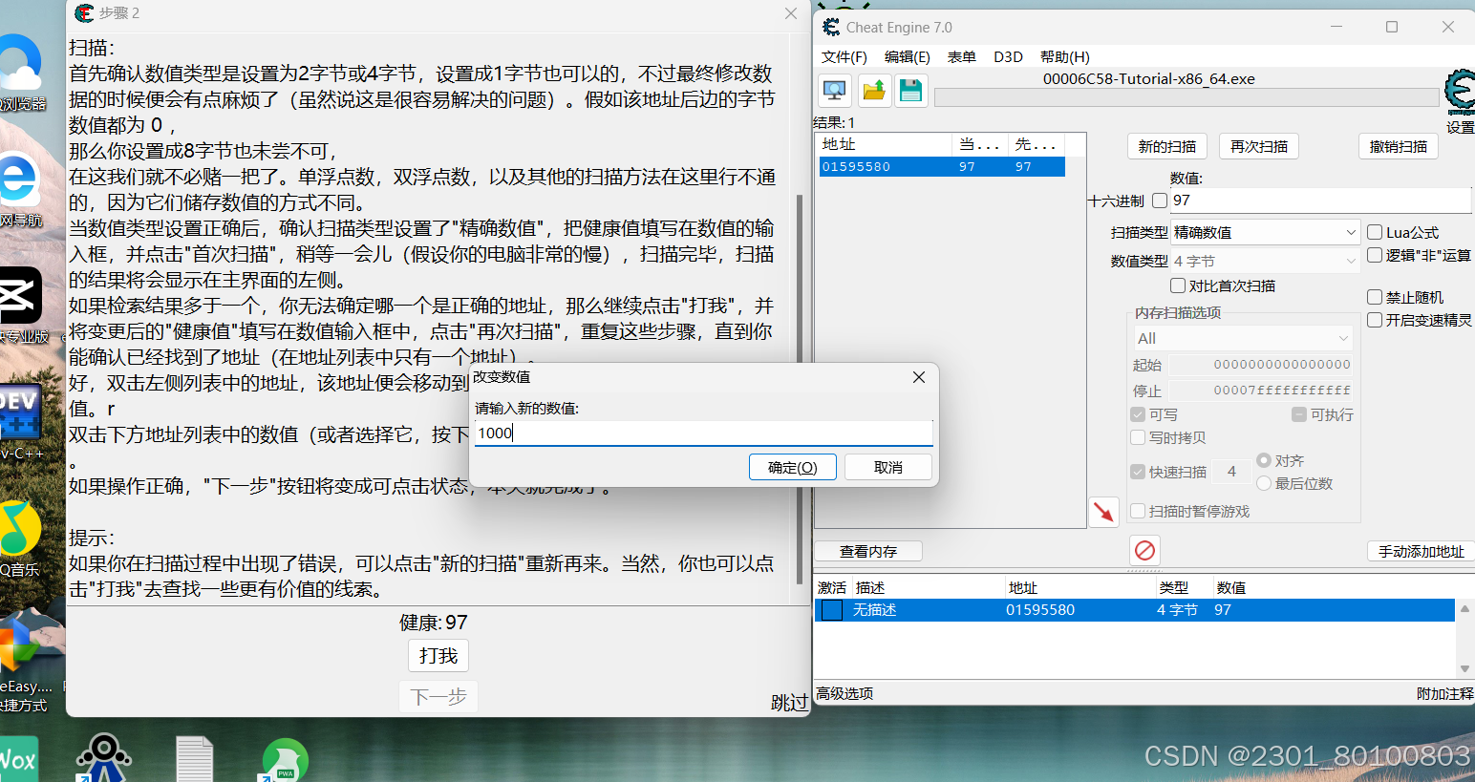Click the open folder icon in Cheat Engine toolbar
This screenshot has height=782, width=1475.
[x=873, y=91]
